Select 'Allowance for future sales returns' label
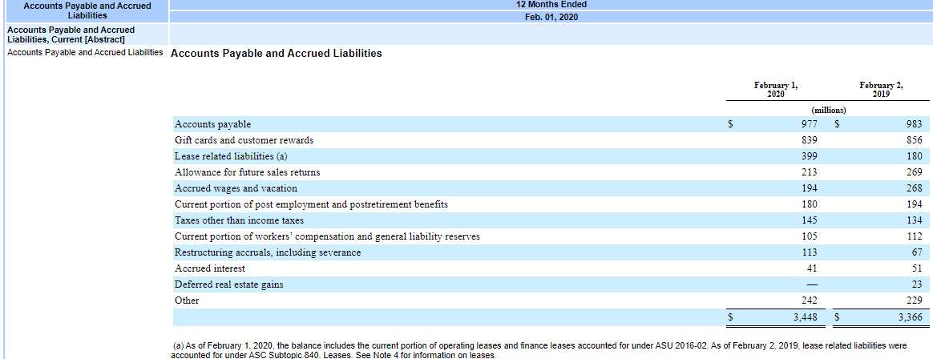933x359 pixels. (x=247, y=172)
